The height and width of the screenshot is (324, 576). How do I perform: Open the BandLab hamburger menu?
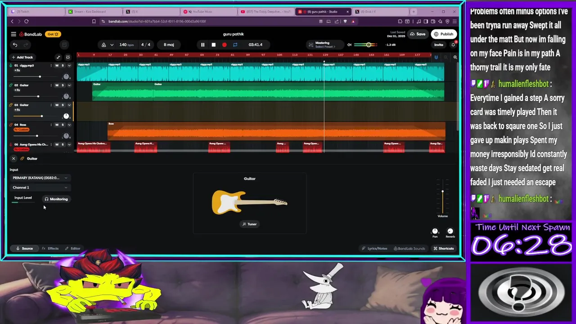(13, 34)
